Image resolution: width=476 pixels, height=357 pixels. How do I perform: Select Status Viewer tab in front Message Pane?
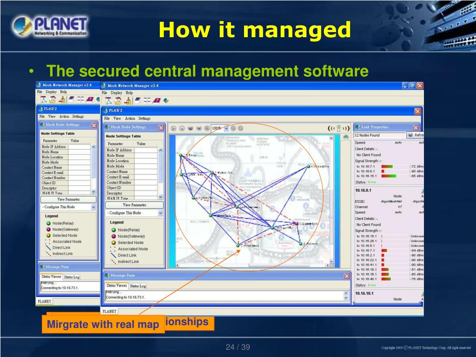117,286
